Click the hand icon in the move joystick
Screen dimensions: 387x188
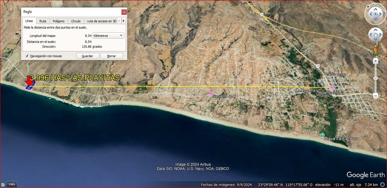tap(375, 35)
